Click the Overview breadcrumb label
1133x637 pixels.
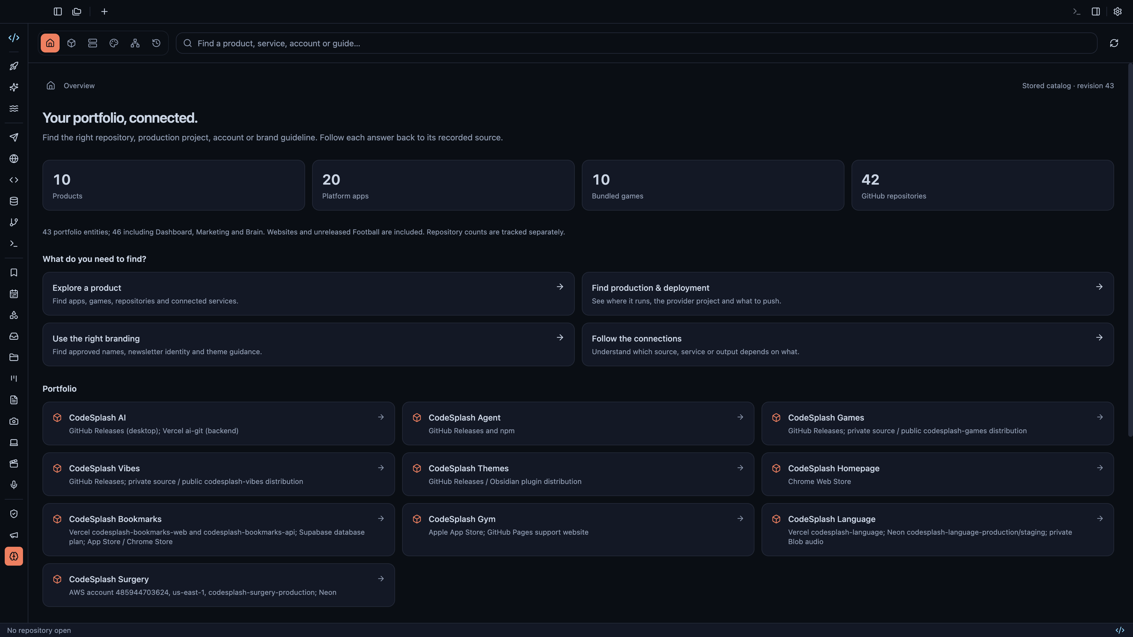tap(79, 86)
